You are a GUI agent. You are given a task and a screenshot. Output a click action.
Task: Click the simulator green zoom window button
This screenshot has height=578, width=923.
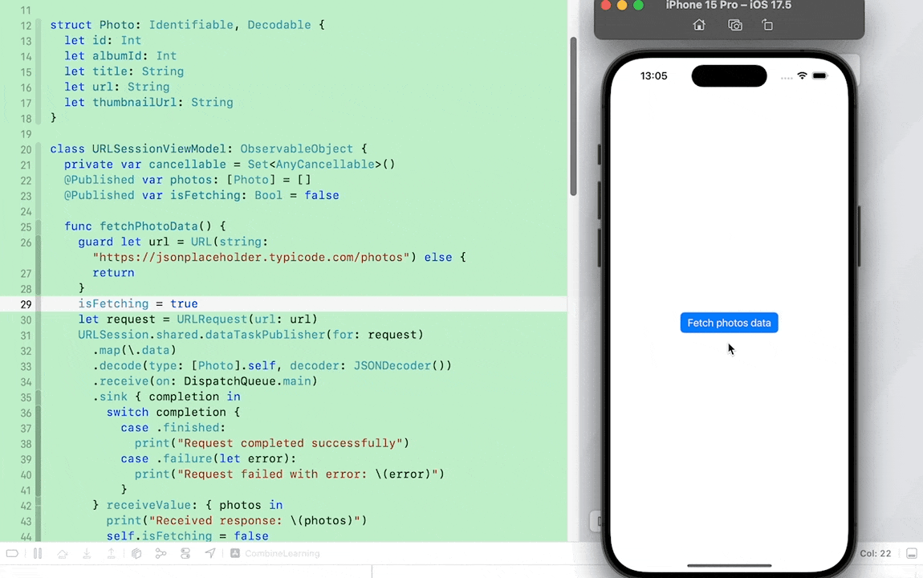click(638, 6)
